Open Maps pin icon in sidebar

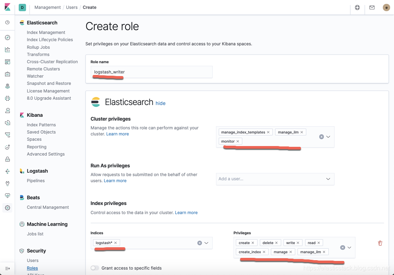click(8, 86)
